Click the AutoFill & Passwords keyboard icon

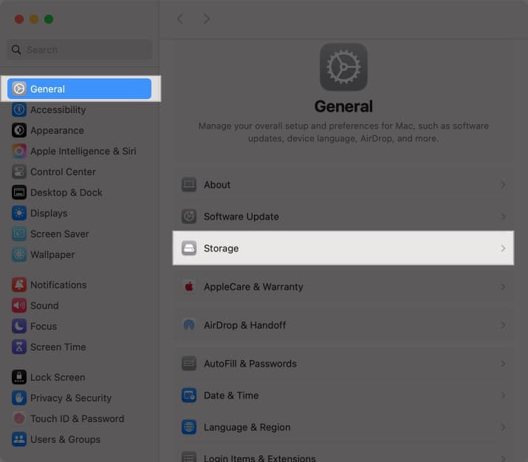pos(189,364)
